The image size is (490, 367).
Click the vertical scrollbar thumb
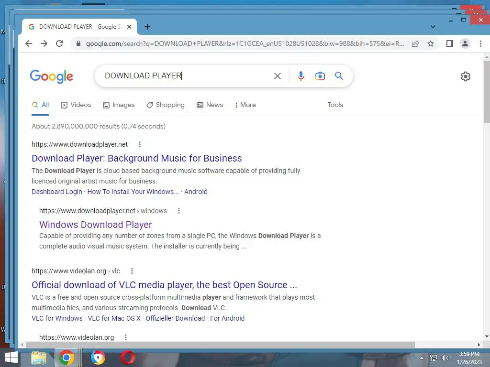(487, 91)
